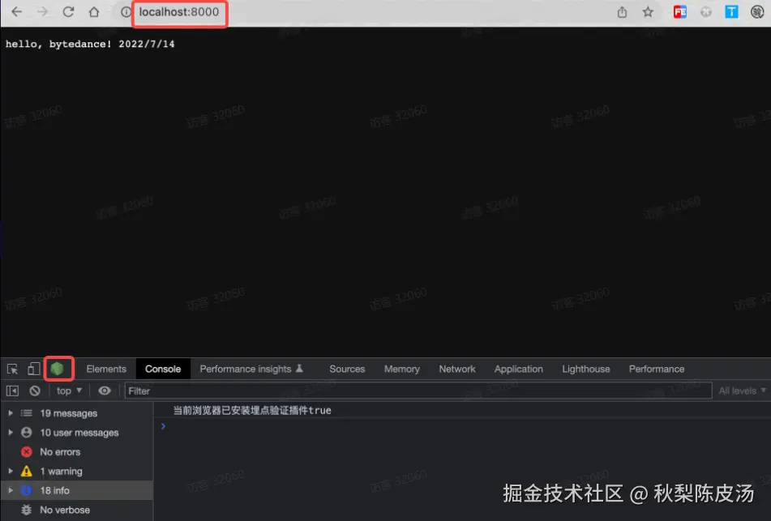The height and width of the screenshot is (521, 771).
Task: Click the hello, bytedance! page text
Action: [x=90, y=44]
